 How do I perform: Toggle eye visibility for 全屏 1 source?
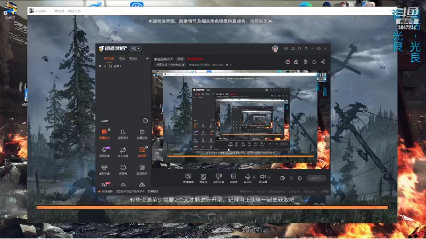(100, 66)
